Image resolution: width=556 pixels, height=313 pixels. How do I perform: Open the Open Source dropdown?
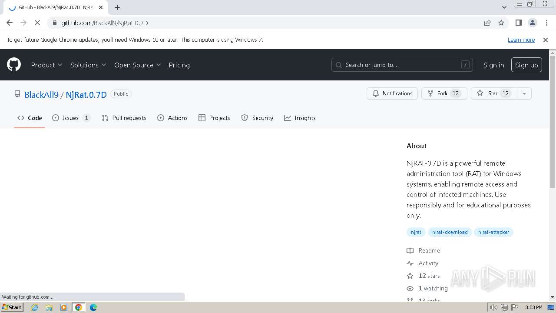137,65
